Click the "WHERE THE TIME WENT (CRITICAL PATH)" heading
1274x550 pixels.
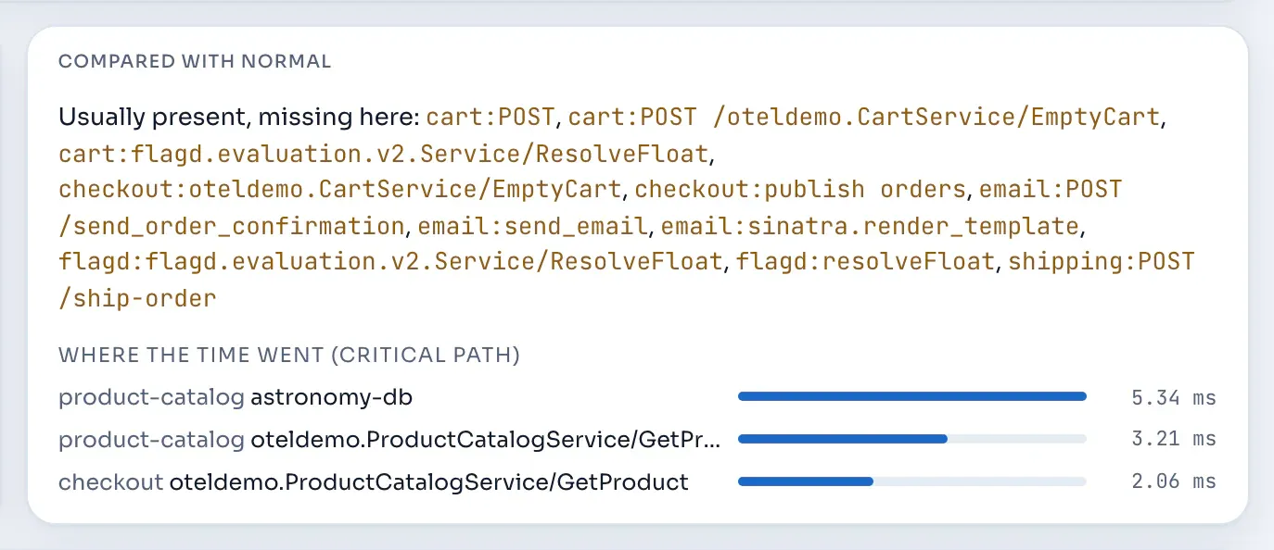(289, 355)
